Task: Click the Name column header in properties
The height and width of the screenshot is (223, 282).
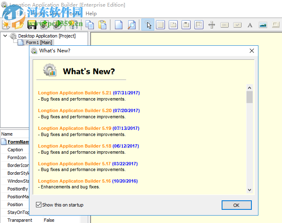Action: 7,134
